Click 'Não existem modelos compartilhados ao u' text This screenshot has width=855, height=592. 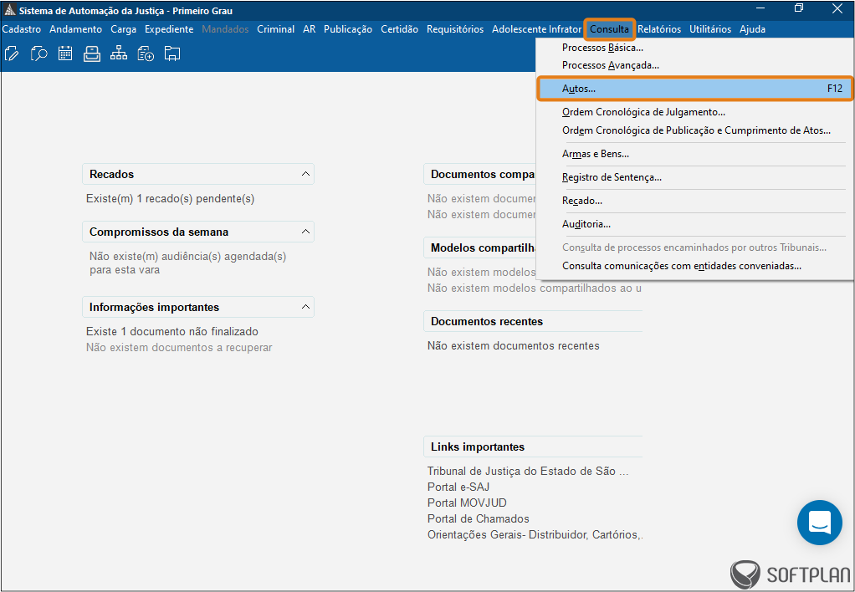[535, 288]
